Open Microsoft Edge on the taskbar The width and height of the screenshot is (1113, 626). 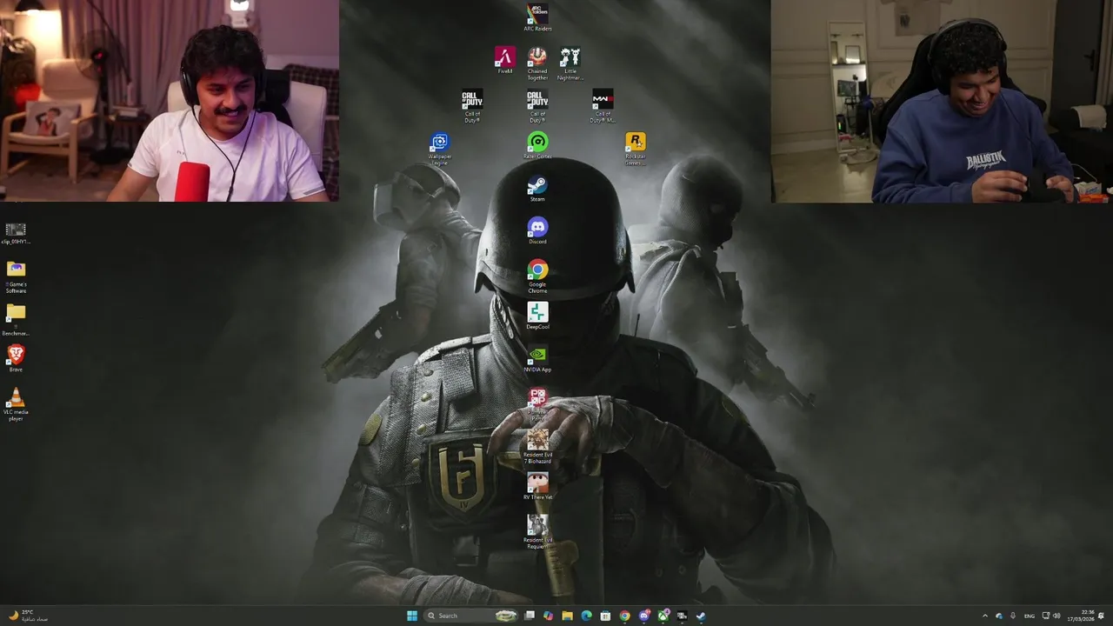[x=586, y=616]
